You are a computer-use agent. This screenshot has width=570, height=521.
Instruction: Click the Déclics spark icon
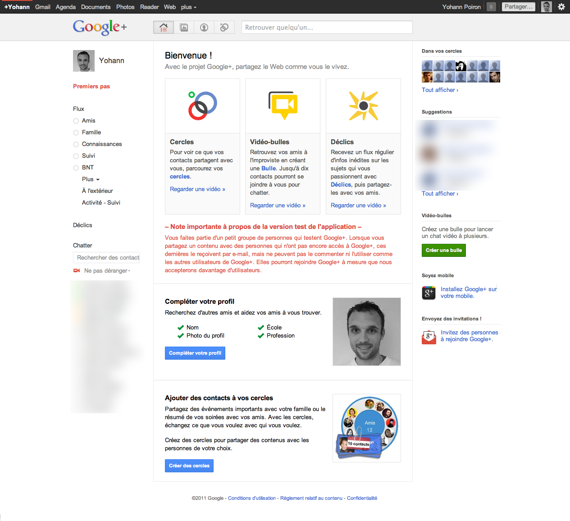364,106
